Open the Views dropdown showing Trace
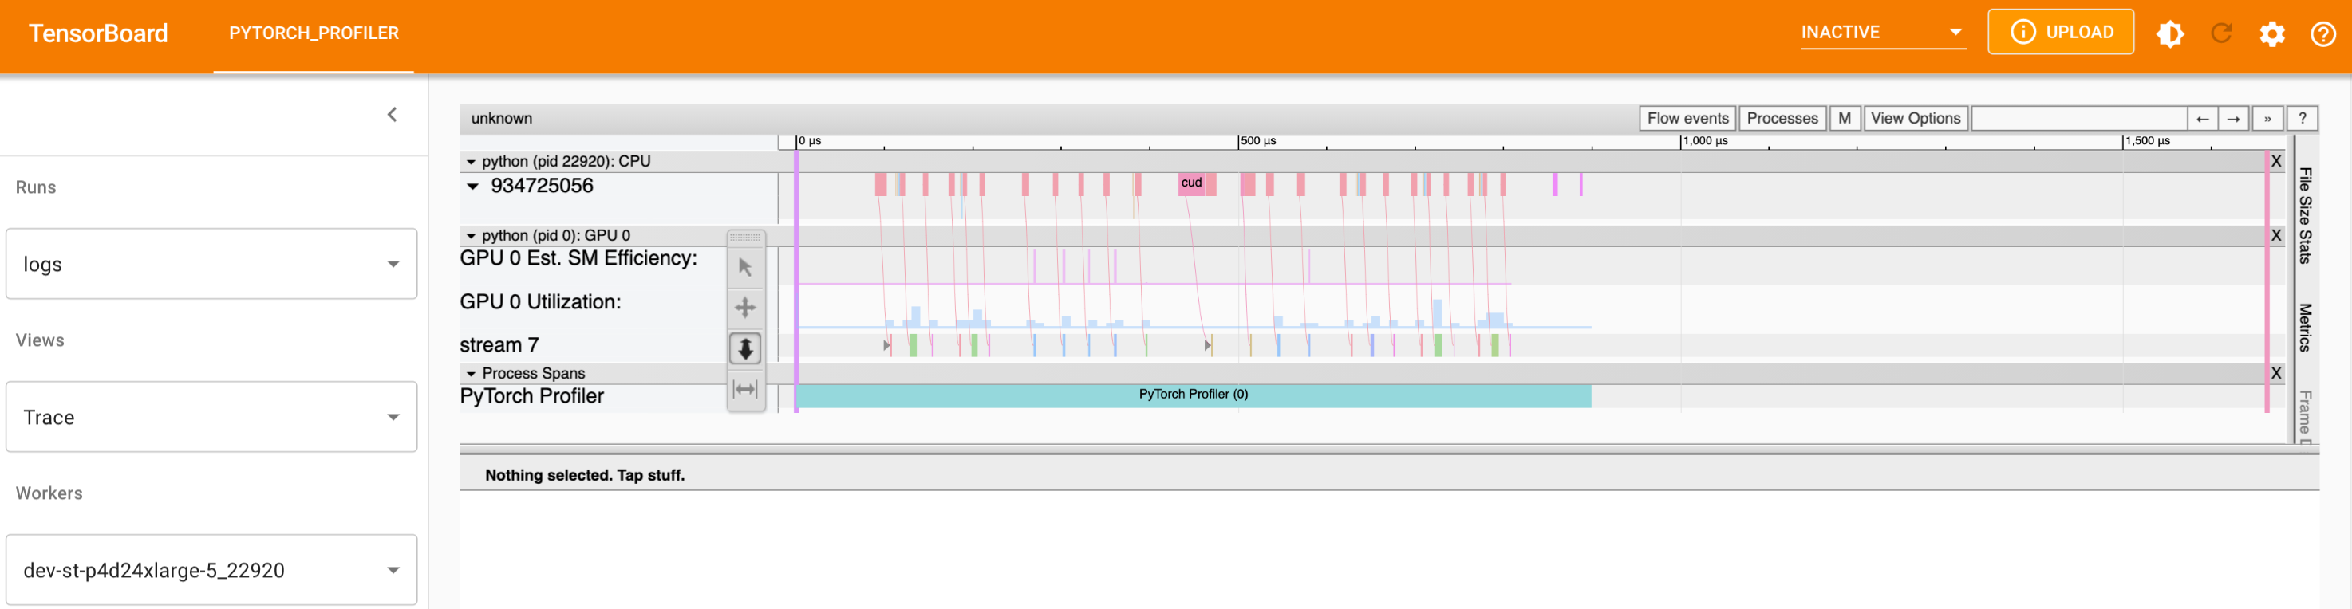2352x609 pixels. [x=212, y=418]
